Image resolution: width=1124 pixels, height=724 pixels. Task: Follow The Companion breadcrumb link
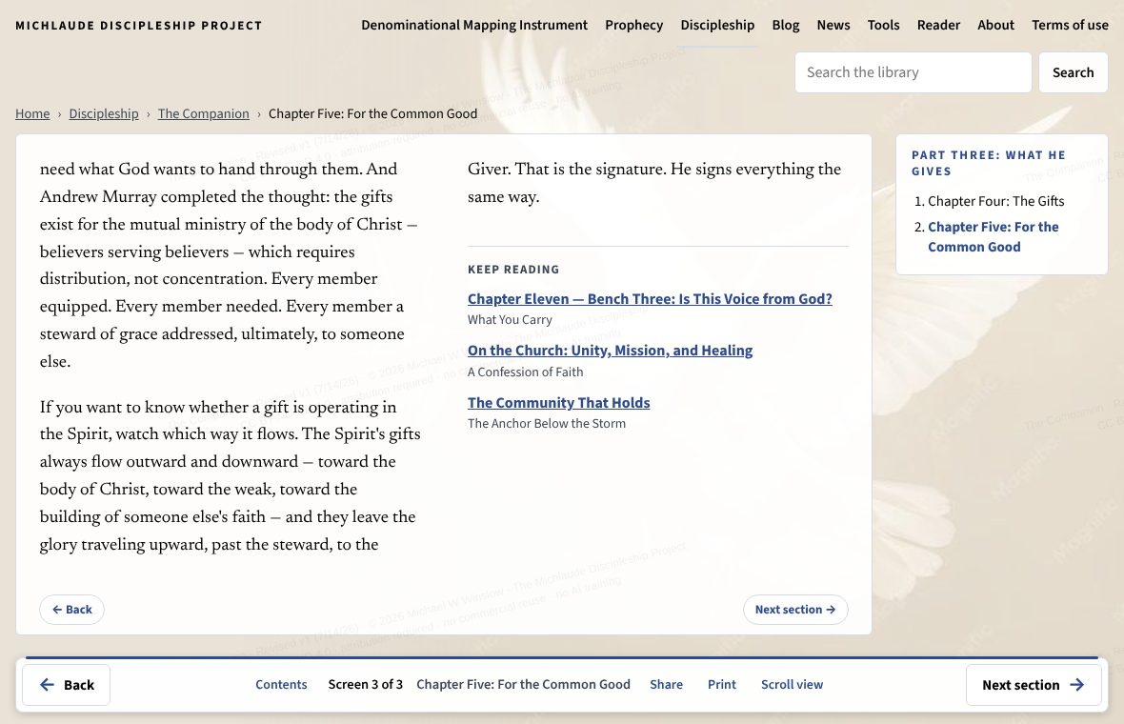(x=204, y=114)
